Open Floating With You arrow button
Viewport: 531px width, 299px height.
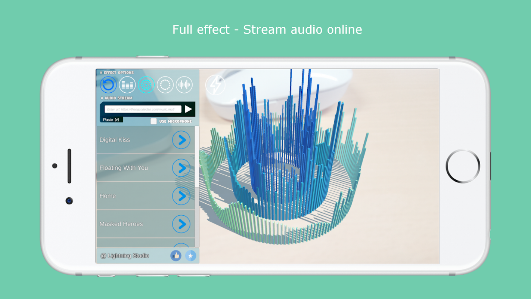pos(181,168)
